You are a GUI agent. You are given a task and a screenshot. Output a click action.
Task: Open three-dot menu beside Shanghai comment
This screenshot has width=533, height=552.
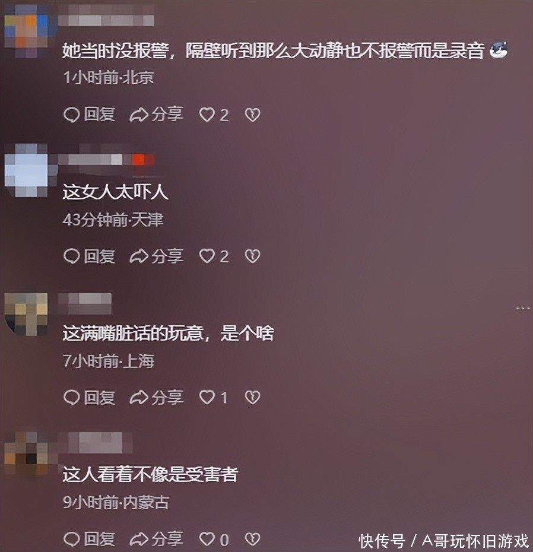pos(523,309)
